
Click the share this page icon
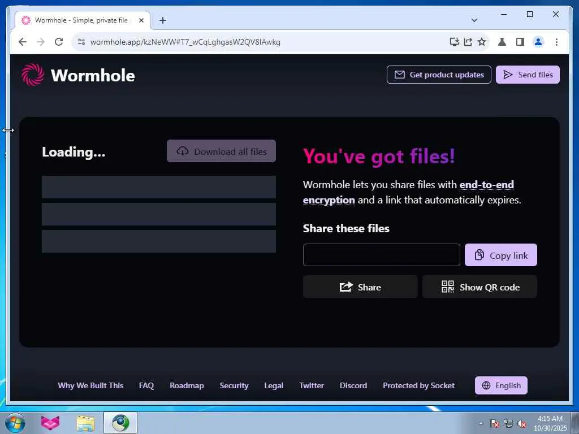coord(468,42)
